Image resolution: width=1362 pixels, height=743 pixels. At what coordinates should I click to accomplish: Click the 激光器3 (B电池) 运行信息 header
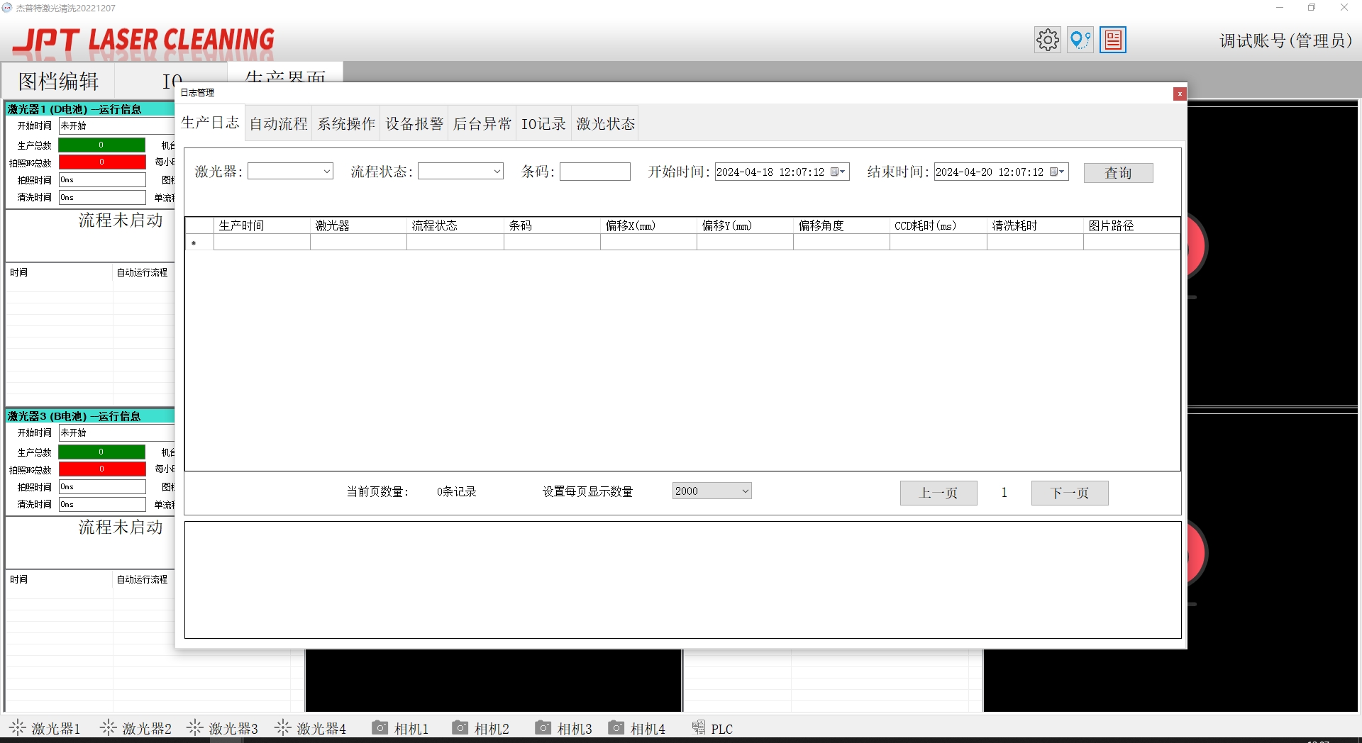point(90,416)
